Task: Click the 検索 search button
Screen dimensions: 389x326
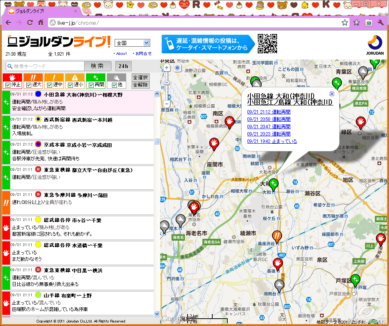Action: tap(97, 66)
